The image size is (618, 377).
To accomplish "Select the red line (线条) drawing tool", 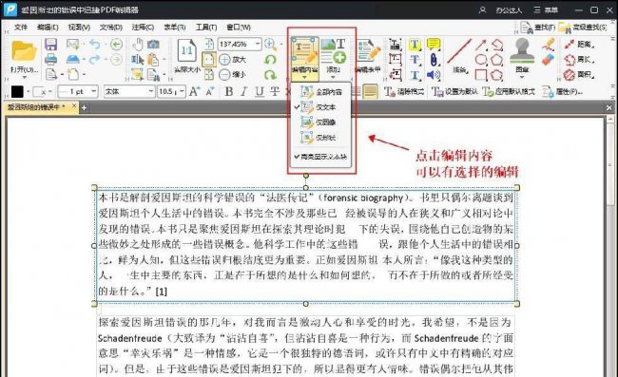I will coord(459,51).
